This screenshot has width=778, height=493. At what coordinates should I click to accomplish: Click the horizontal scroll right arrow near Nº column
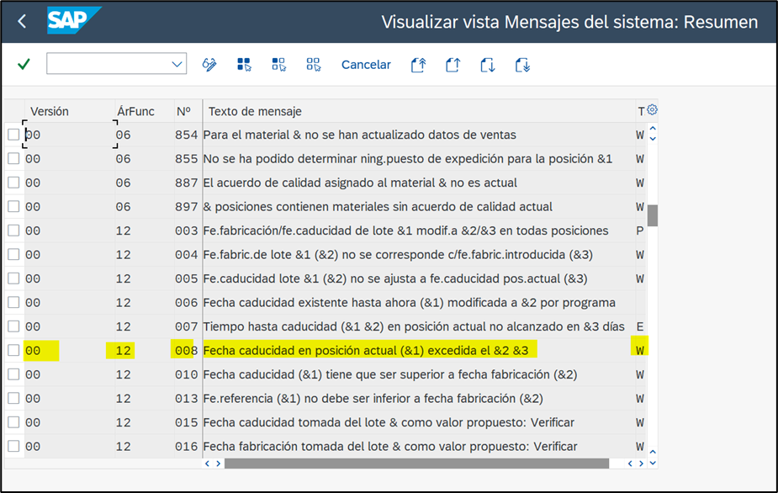coord(219,464)
